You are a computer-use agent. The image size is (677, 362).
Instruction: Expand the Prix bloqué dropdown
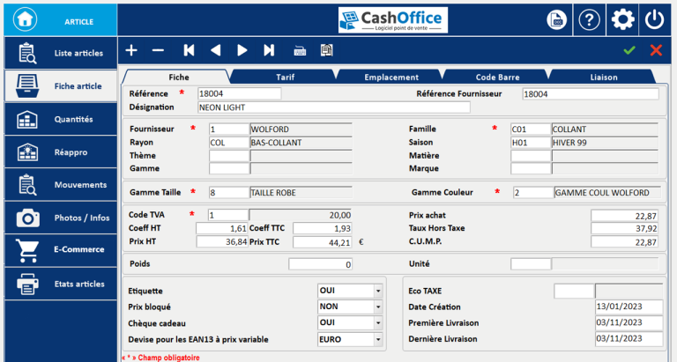[377, 307]
